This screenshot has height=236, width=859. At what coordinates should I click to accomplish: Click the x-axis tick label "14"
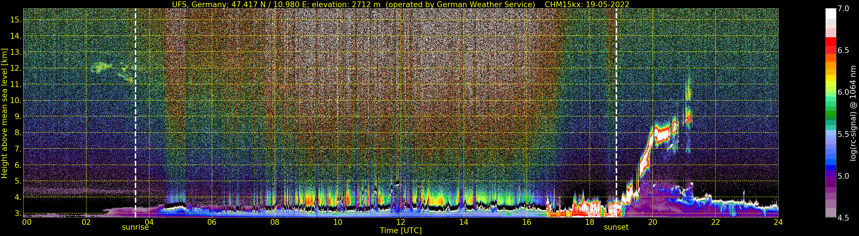(x=463, y=222)
